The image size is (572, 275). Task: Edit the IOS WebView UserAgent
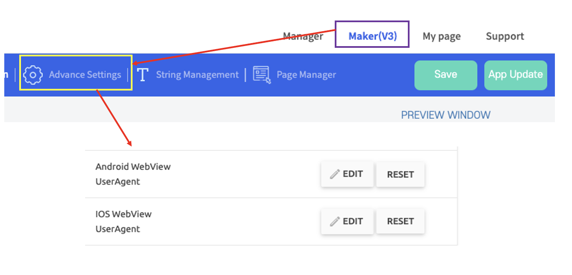(347, 221)
